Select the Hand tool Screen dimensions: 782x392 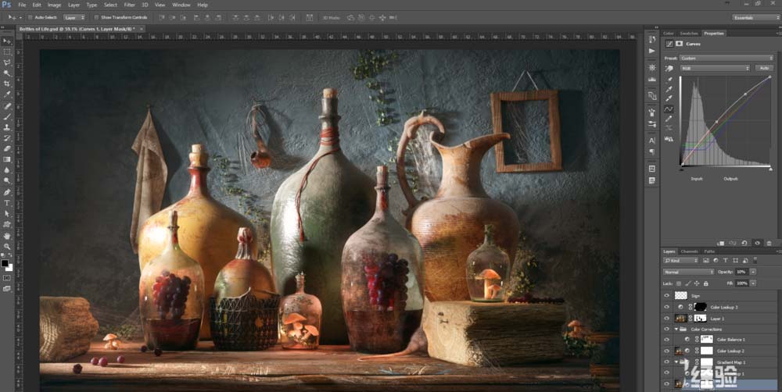(x=7, y=236)
